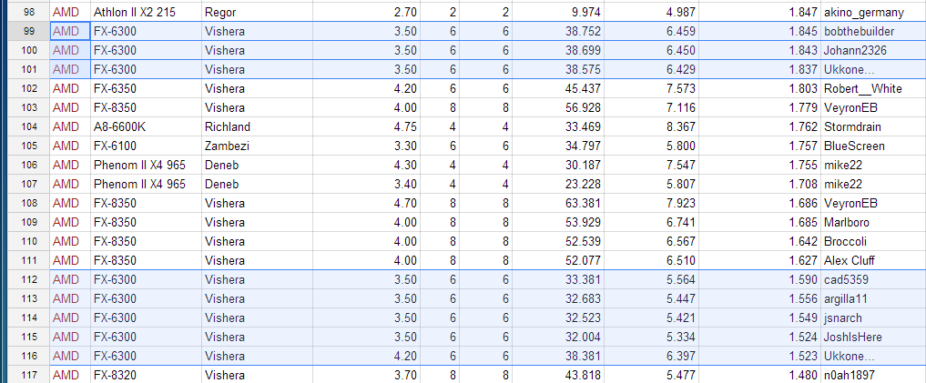Select the 'Deneb' cell in row 107
This screenshot has width=926, height=383.
pos(256,184)
